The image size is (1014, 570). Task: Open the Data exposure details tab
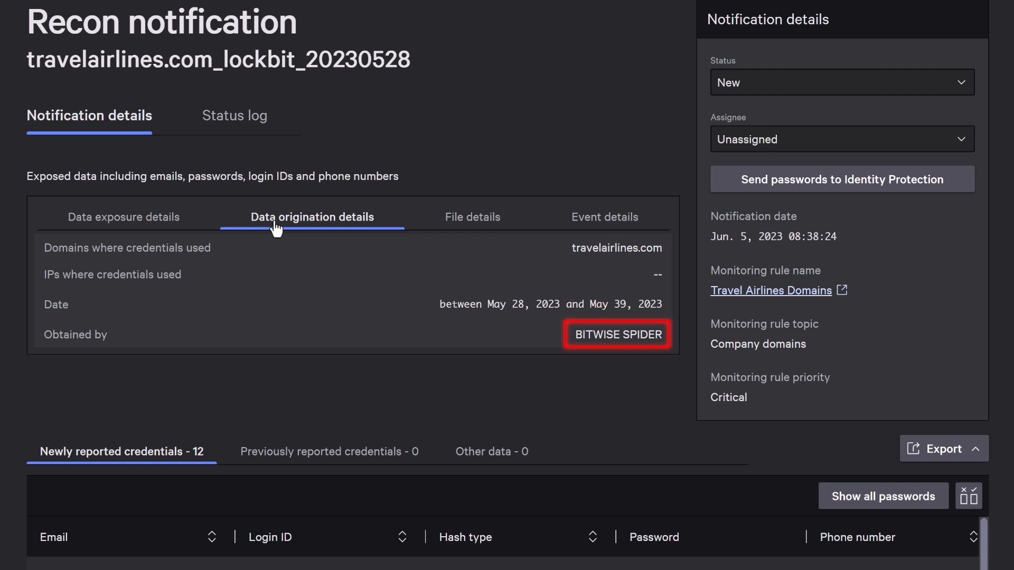pos(124,217)
